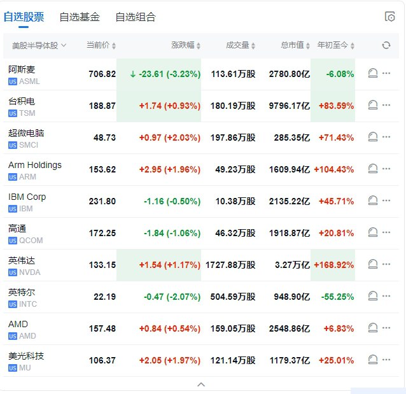
Task: Switch to 自选组合 tab
Action: click(x=136, y=17)
